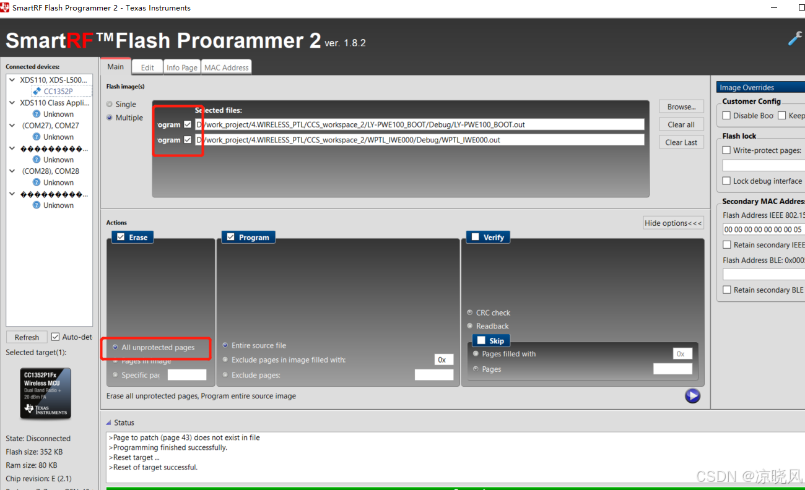
Task: Click the Clear Last button
Action: tap(681, 142)
